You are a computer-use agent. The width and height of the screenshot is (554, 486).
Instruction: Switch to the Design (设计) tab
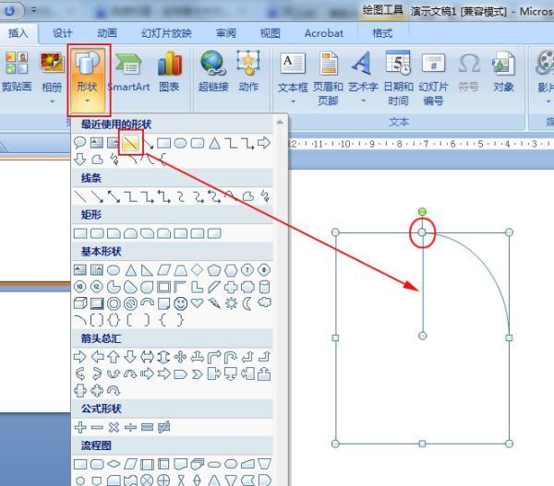(x=63, y=33)
